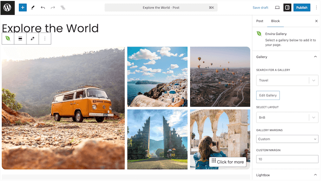Click the edit pencil in block toolbar
The width and height of the screenshot is (321, 181).
click(33, 39)
